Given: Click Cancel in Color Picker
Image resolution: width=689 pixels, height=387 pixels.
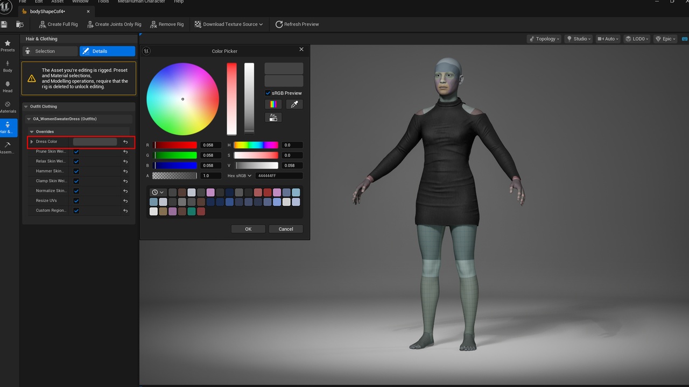Looking at the screenshot, I should pos(286,229).
